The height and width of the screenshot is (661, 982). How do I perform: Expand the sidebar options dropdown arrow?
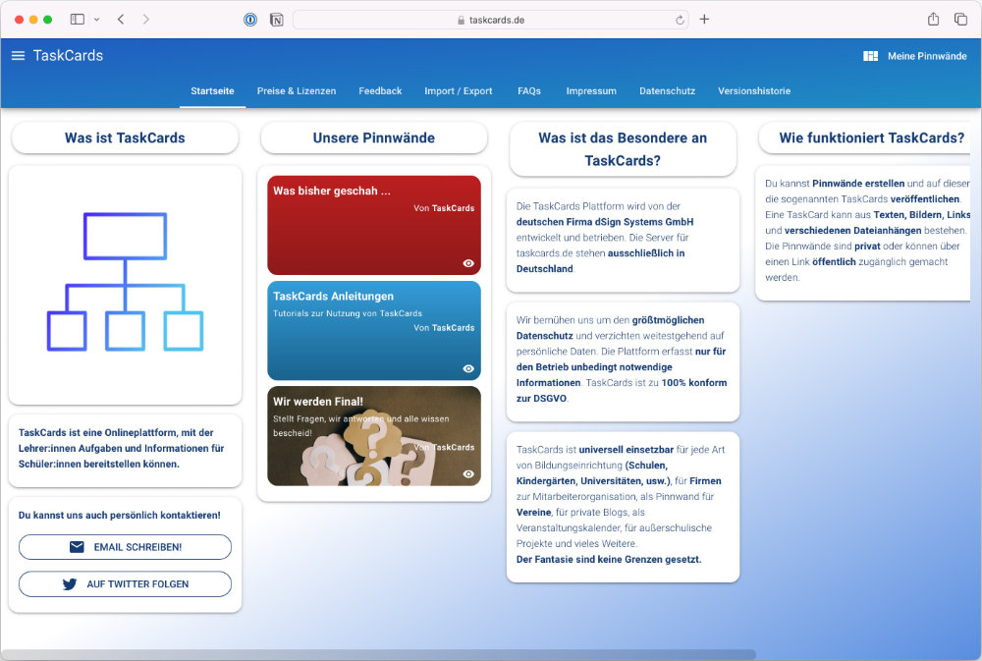96,20
